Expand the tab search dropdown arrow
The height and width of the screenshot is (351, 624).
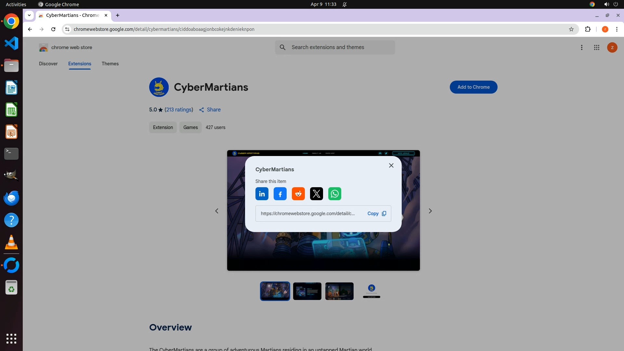tap(29, 15)
